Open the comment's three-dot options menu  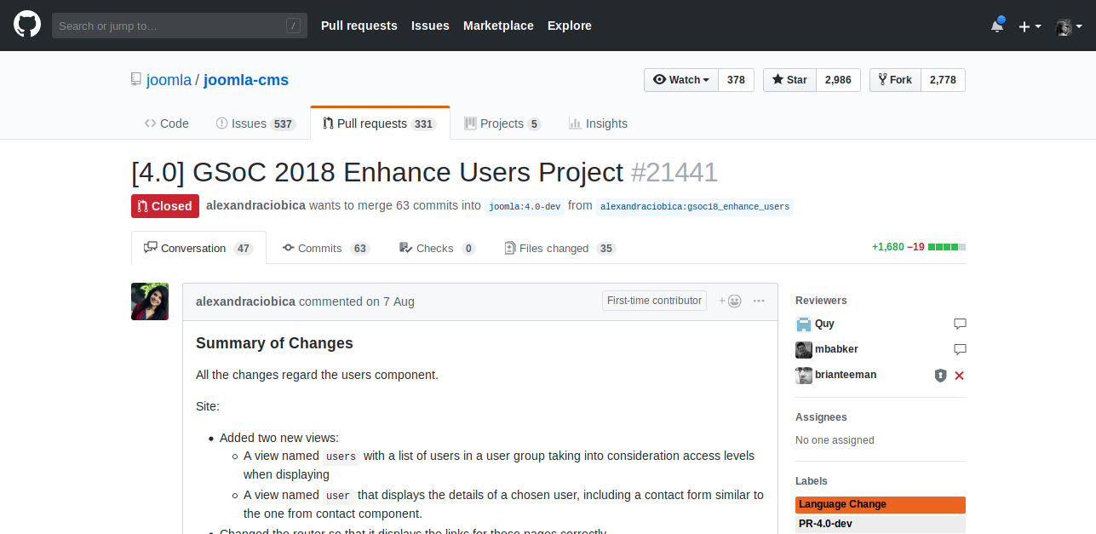click(759, 301)
